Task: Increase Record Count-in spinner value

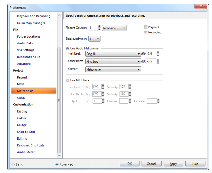Action: (x=100, y=27)
